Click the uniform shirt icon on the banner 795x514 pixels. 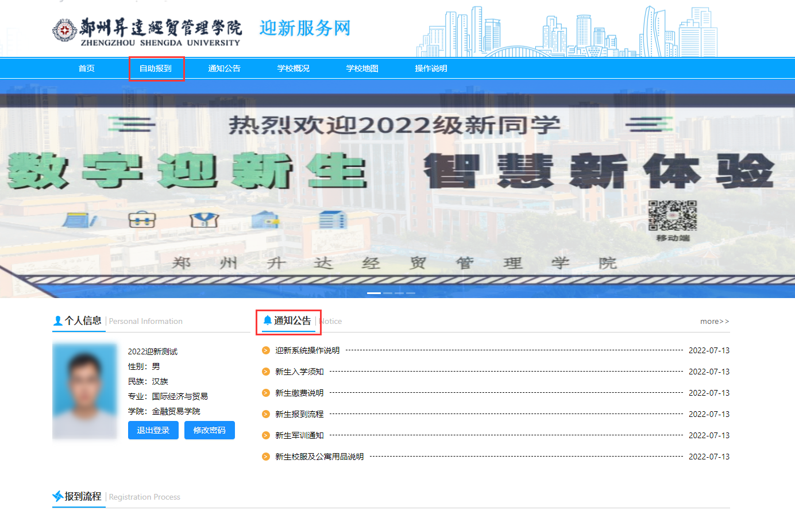click(x=204, y=219)
